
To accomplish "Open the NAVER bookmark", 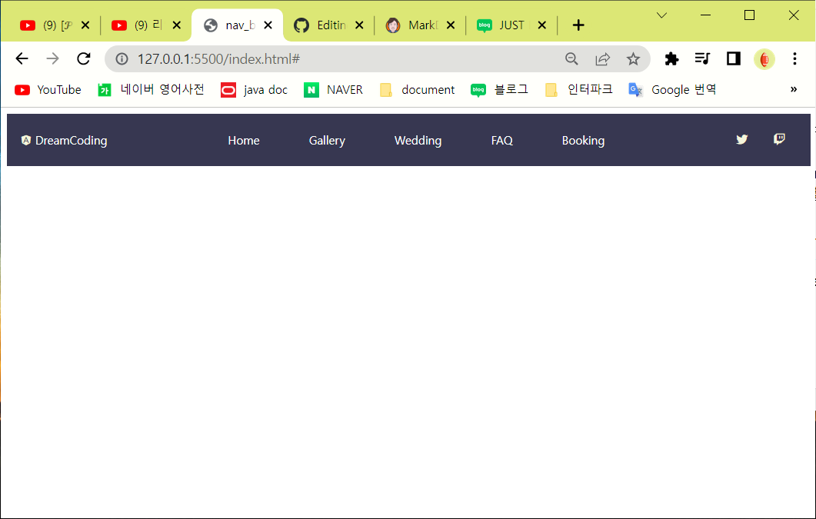I will pyautogui.click(x=333, y=89).
